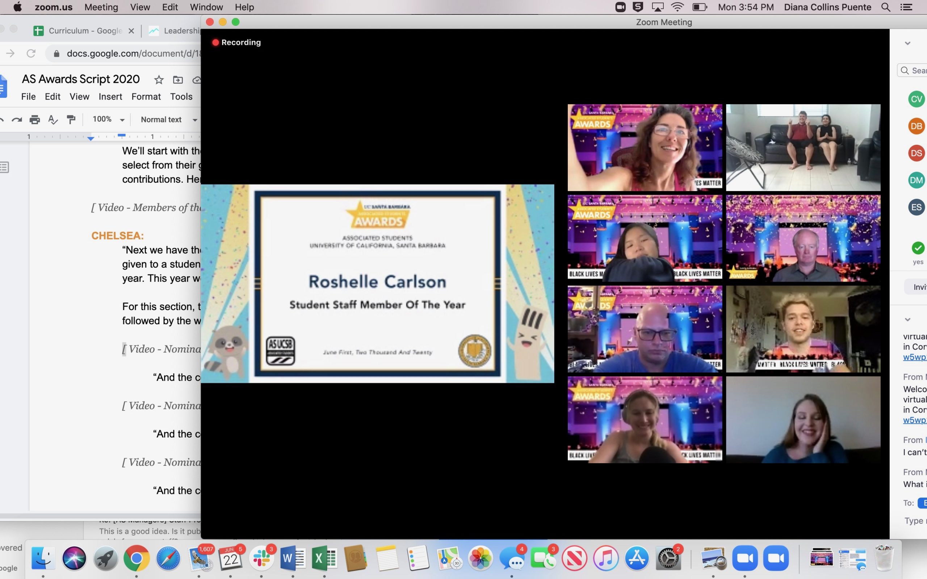Click the cloud save status icon in Docs
This screenshot has width=927, height=579.
[197, 80]
